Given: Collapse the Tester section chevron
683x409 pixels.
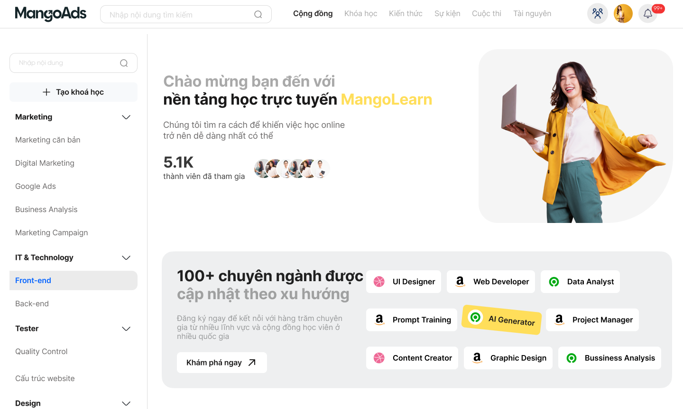Looking at the screenshot, I should click(126, 329).
